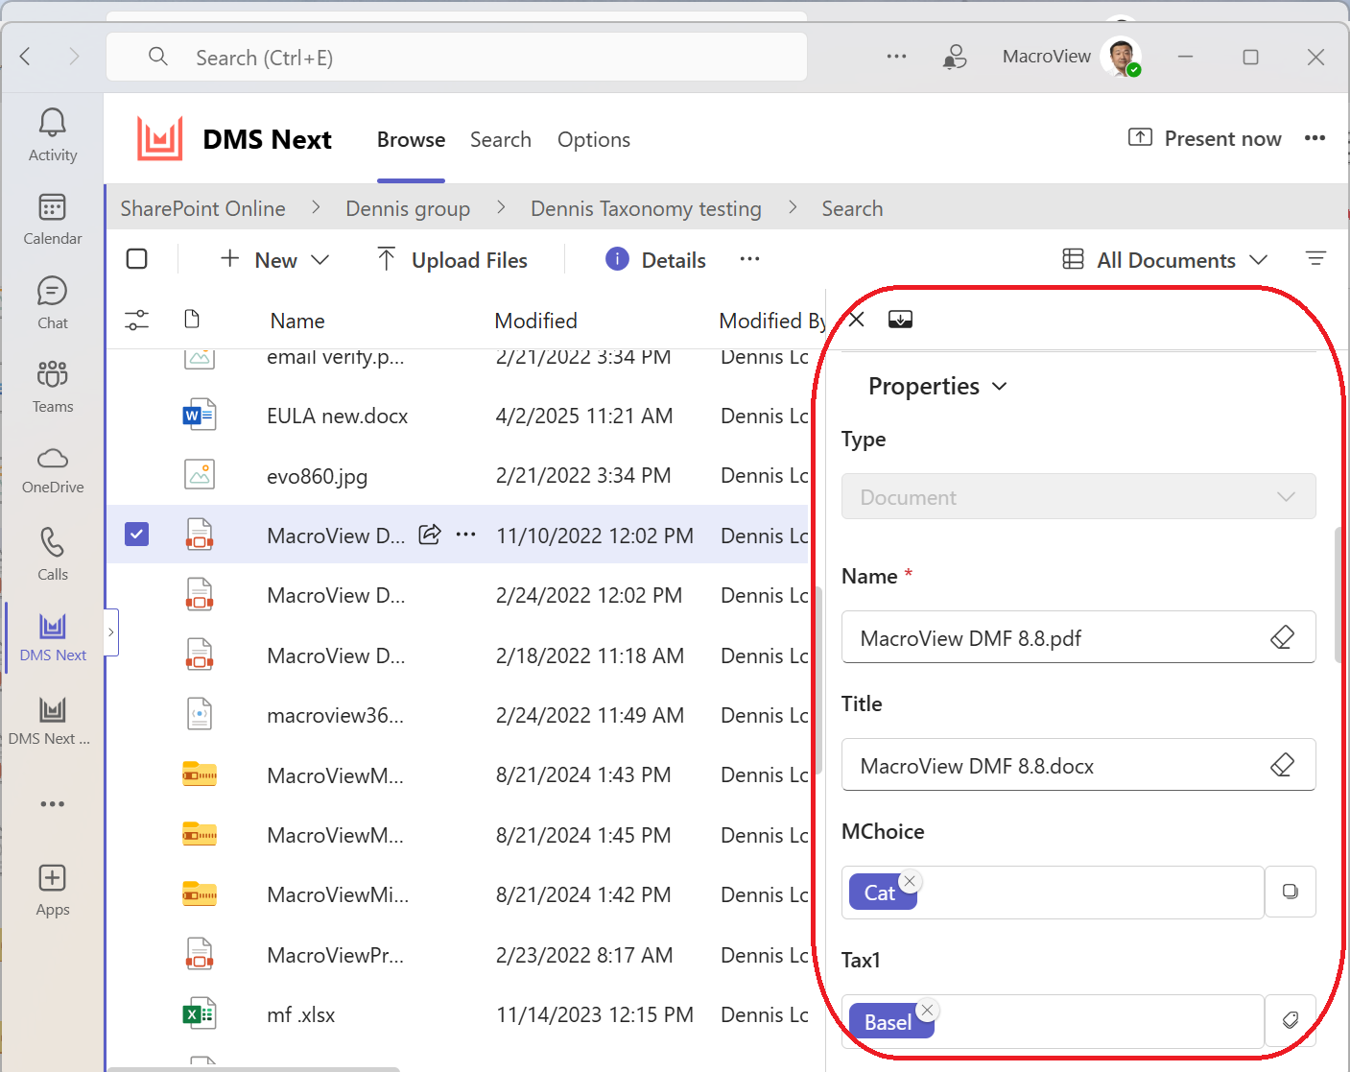
Task: Select the DMS Next sidebar app
Action: pyautogui.click(x=53, y=637)
